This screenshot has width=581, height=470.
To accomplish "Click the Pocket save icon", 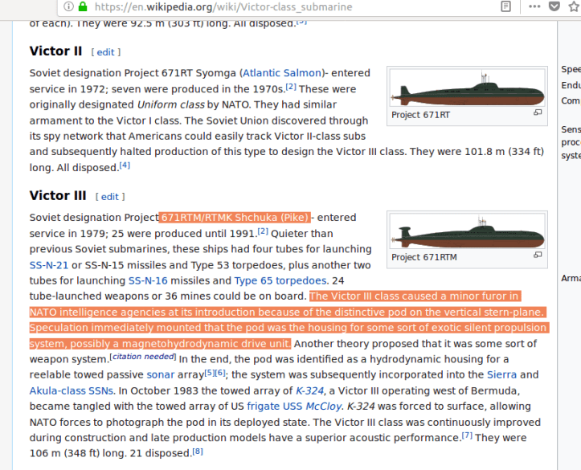I will (x=555, y=6).
